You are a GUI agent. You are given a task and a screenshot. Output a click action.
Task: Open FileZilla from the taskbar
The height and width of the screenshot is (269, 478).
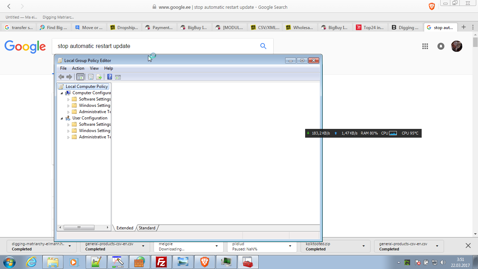(161, 262)
